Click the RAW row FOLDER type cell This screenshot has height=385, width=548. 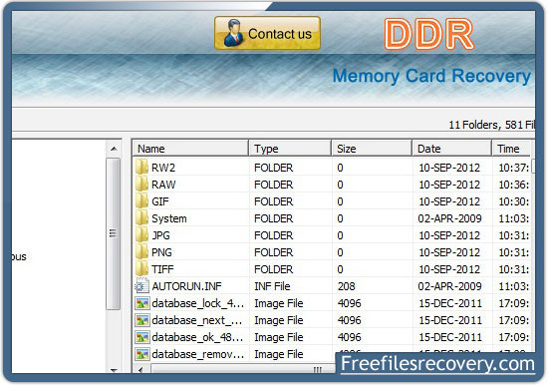pos(274,185)
